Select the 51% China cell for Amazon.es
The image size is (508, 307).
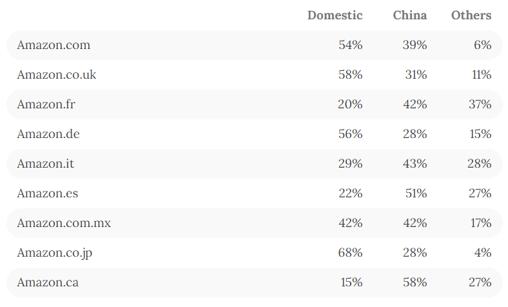pos(415,193)
